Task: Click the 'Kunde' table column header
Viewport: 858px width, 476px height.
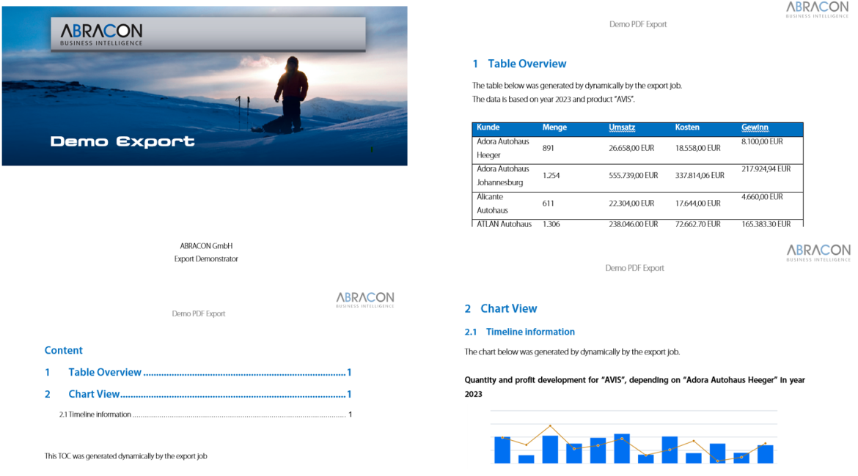Action: (x=488, y=127)
